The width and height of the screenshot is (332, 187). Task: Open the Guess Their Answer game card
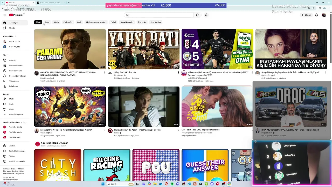[x=205, y=165]
